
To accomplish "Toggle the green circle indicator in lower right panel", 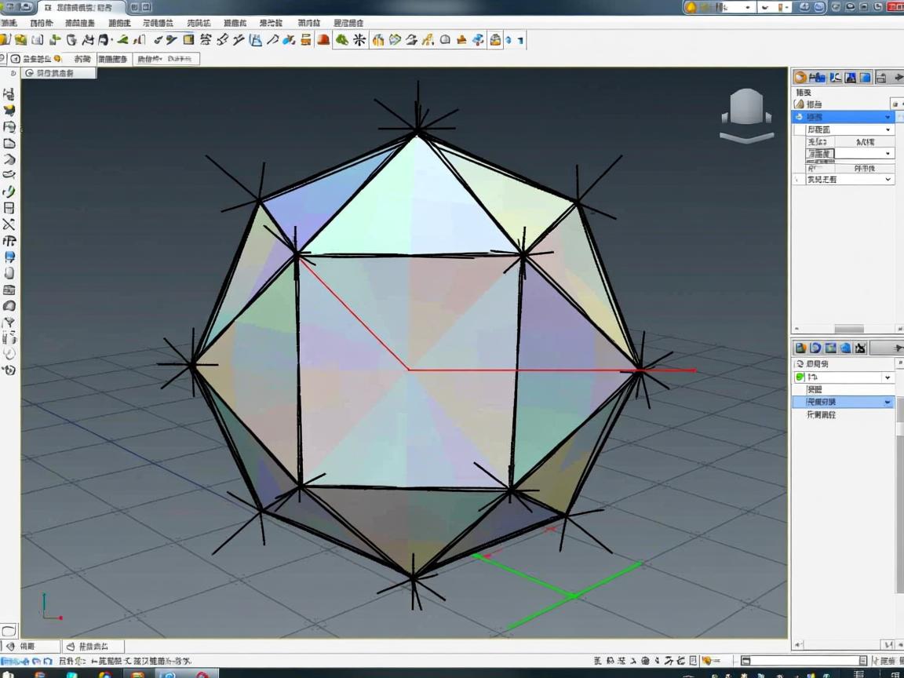I will coord(800,377).
